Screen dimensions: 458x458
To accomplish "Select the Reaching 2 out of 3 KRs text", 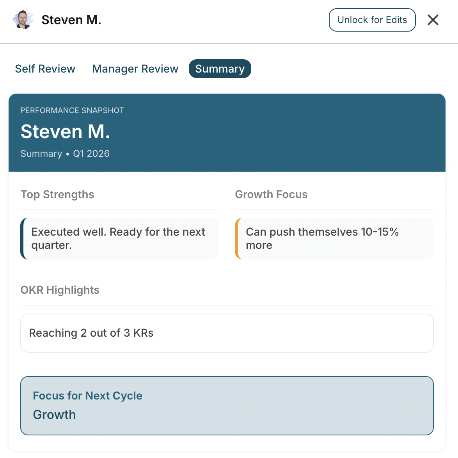I will (91, 333).
